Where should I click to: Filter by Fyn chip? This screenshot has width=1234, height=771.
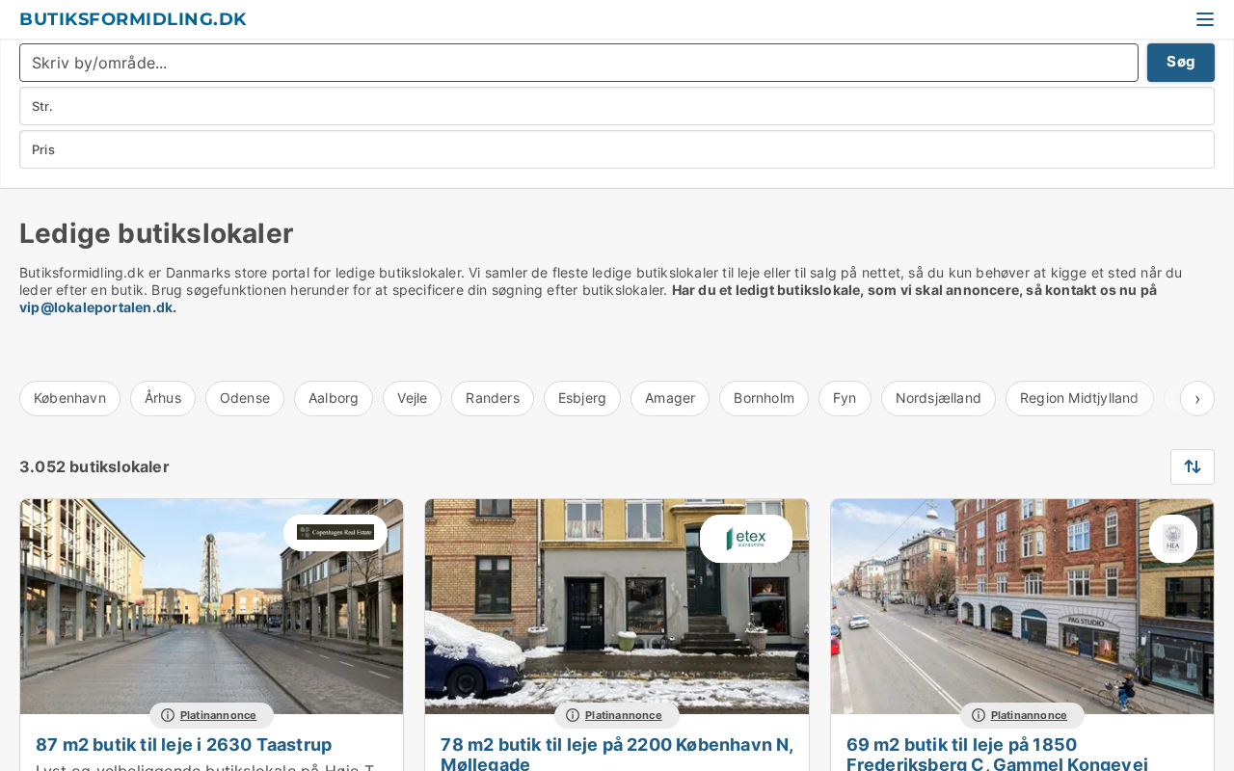click(x=845, y=398)
